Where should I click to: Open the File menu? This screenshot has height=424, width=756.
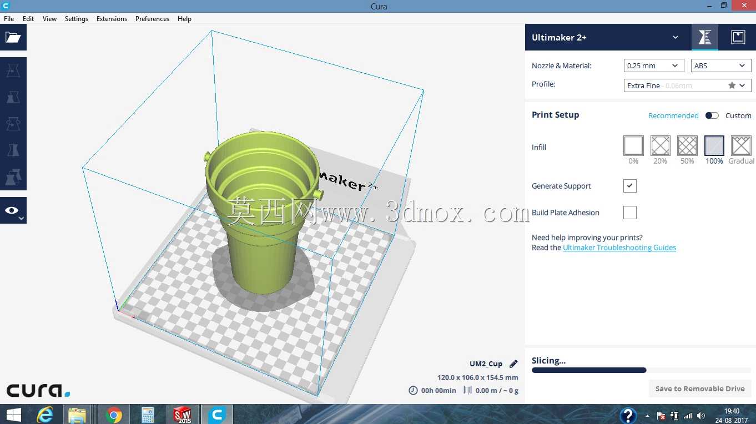click(9, 18)
